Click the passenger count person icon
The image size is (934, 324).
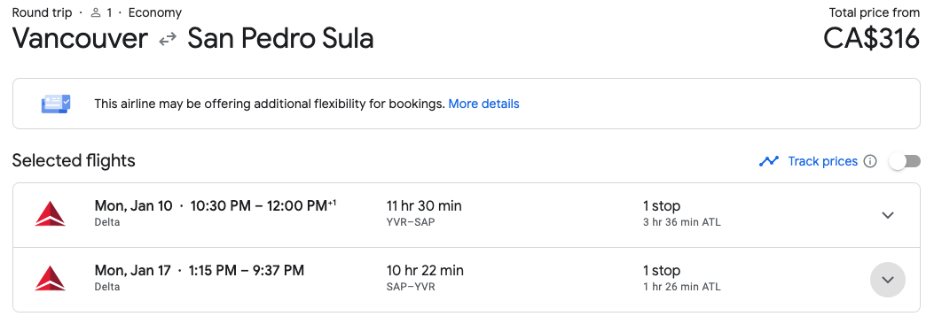[x=96, y=12]
